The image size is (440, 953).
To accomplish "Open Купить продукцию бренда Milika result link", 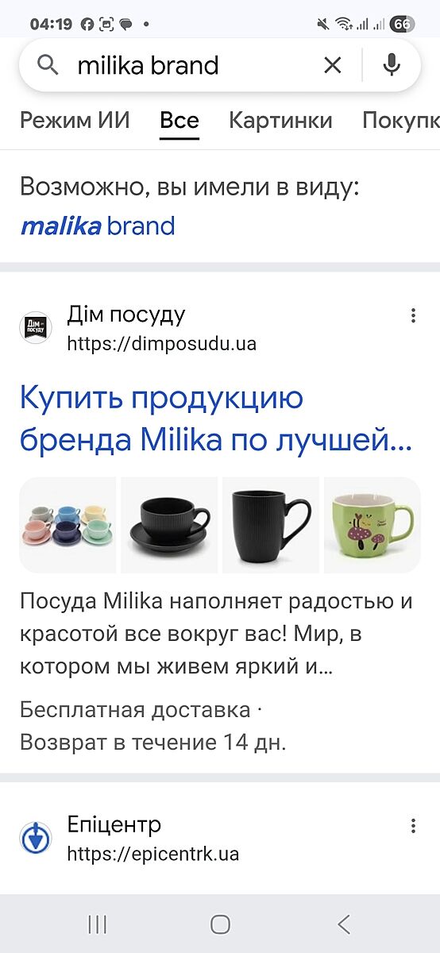I will tap(216, 419).
